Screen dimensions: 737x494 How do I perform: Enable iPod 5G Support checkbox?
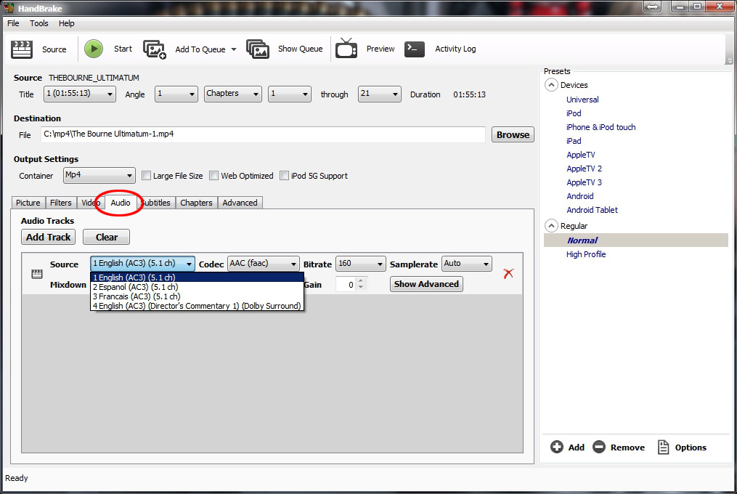click(x=284, y=176)
